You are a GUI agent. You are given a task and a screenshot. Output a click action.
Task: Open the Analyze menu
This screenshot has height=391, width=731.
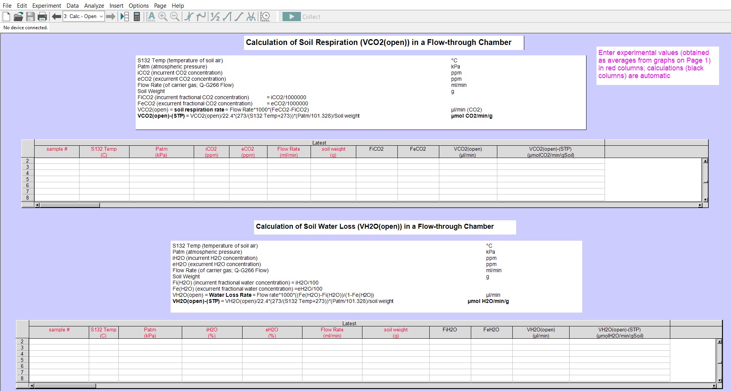94,5
